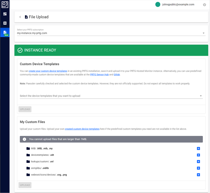Viewport: 210px width, 193px height.
Task: Follow the PRTG Sensor Hub link
Action: (99, 75)
